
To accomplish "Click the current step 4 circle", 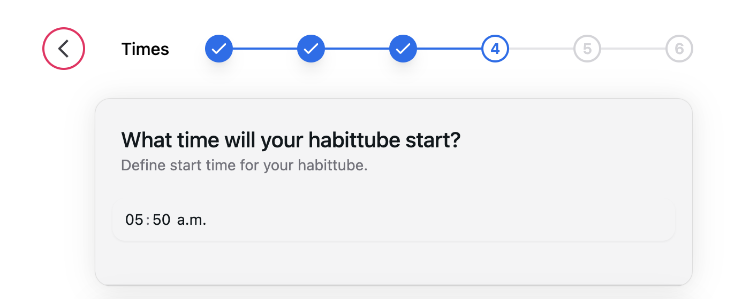I will [495, 49].
